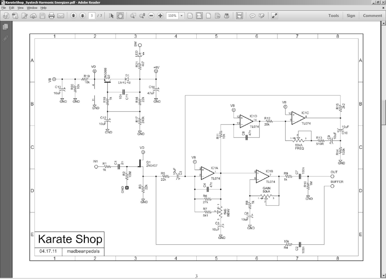386x279 pixels.
Task: Show Attachments paperclip panel in sidebar
Action: pos(6,38)
